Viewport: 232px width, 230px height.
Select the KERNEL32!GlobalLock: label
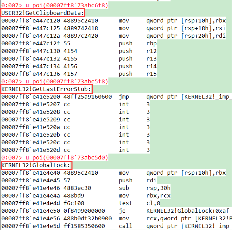click(36, 165)
